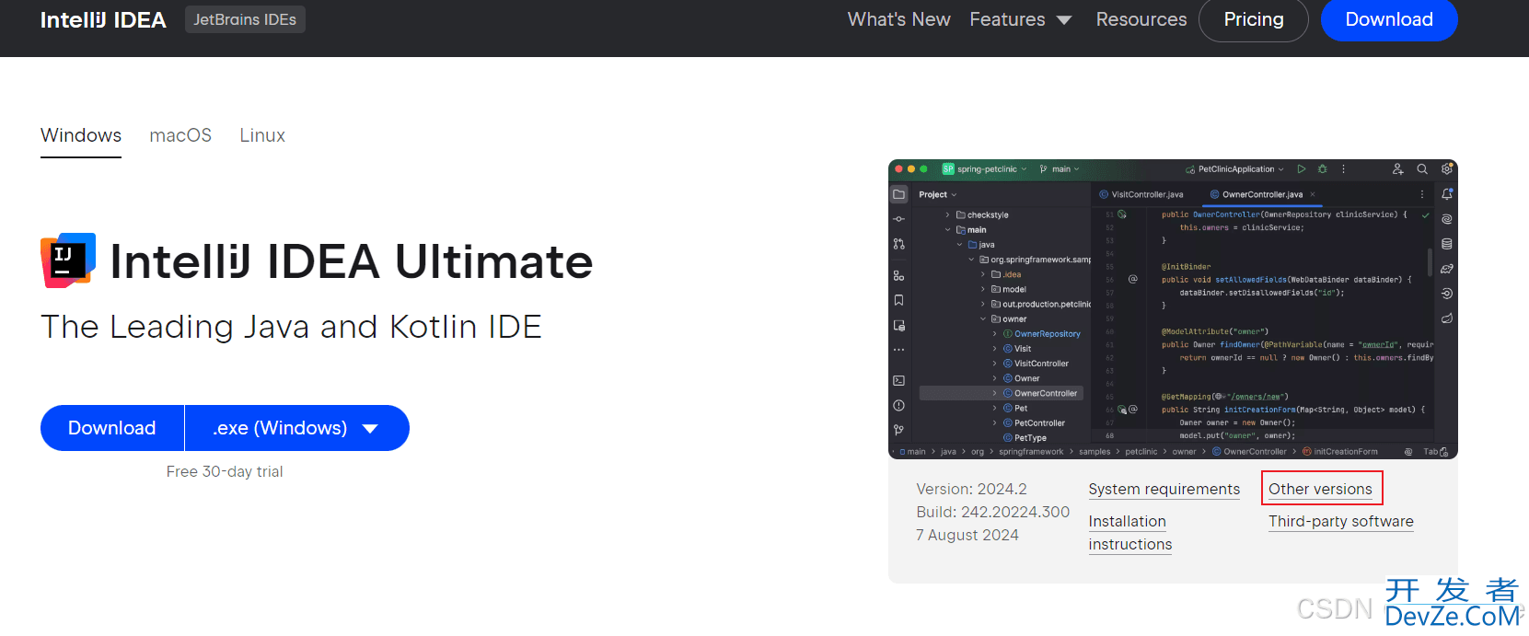Click the vertical dots beside the Debug icon
The image size is (1529, 636).
(x=1344, y=169)
